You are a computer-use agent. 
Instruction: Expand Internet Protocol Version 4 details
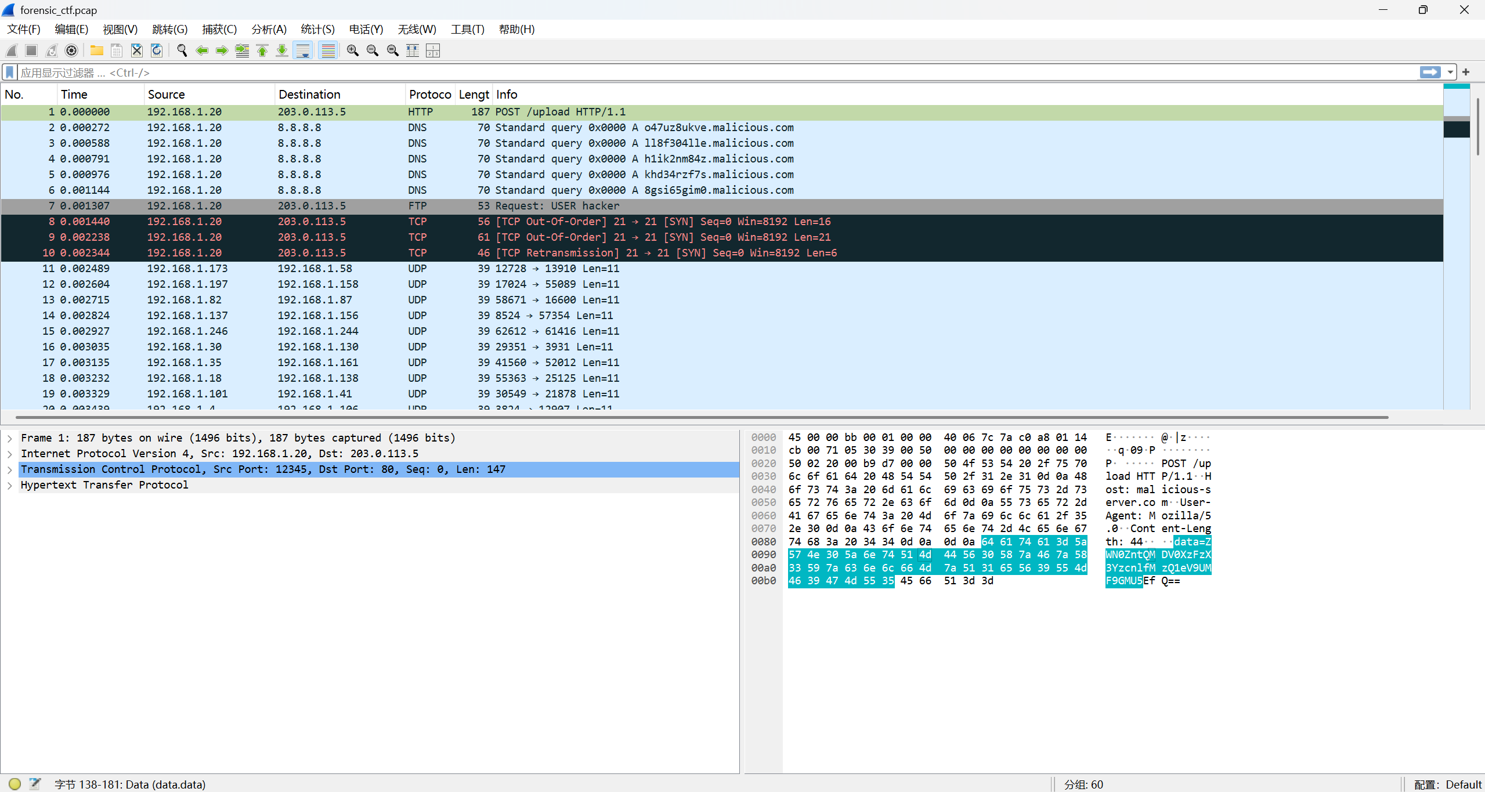(10, 454)
